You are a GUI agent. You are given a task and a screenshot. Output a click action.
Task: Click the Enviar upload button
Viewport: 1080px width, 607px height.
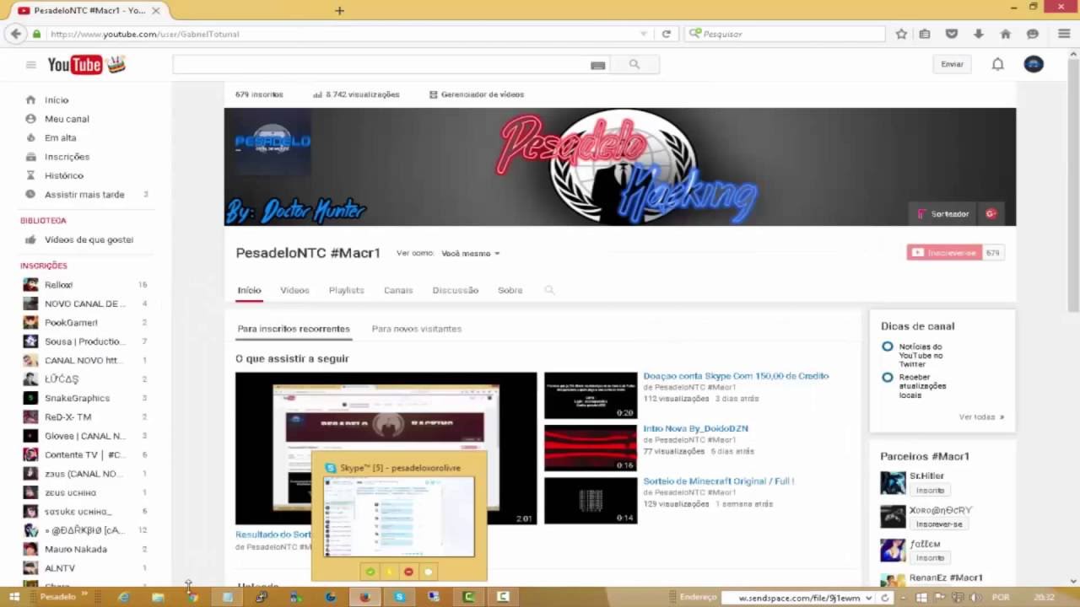[x=952, y=64]
